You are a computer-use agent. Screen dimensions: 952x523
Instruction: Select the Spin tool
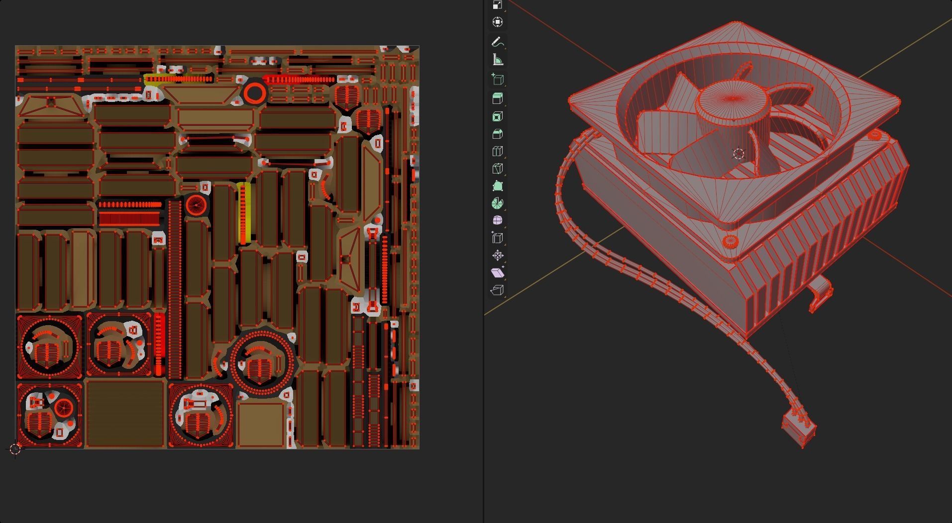click(497, 203)
